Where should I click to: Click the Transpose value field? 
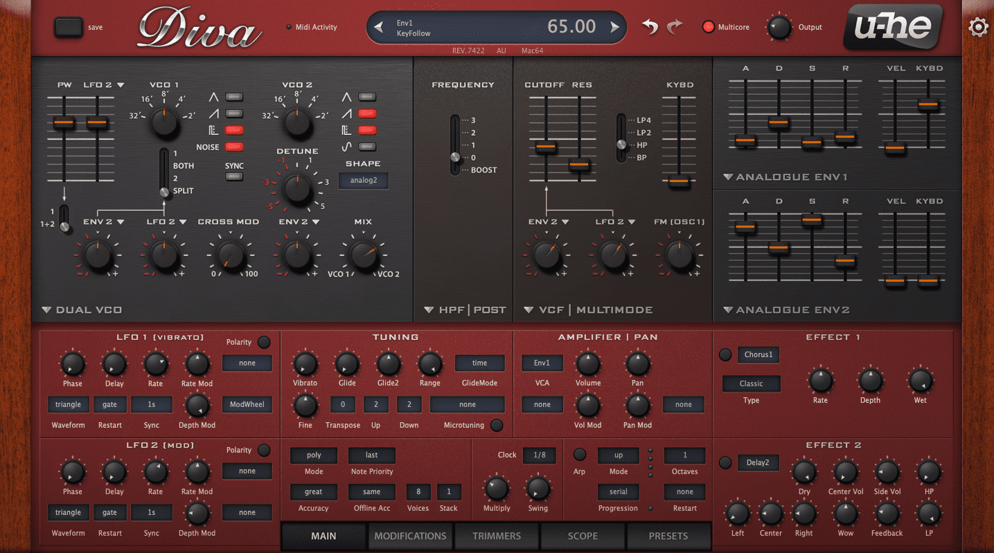click(343, 404)
